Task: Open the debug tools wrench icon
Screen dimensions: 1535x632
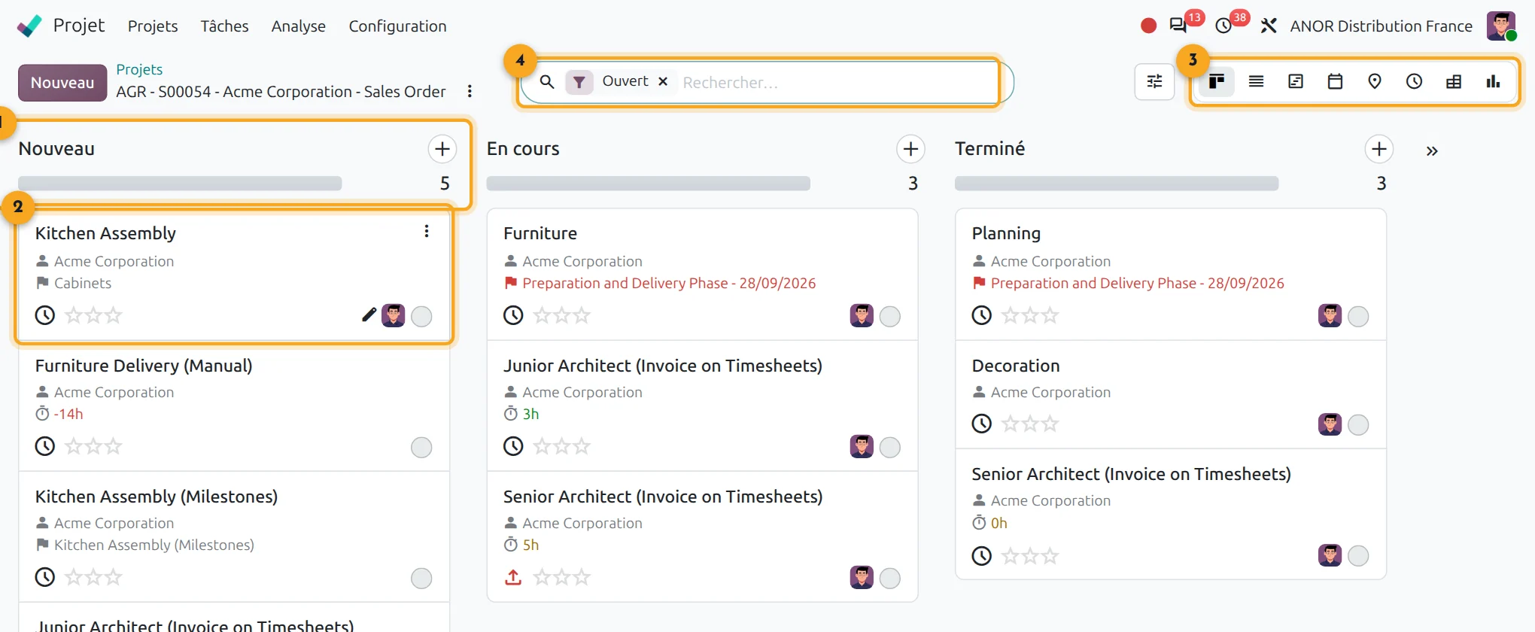Action: click(1269, 26)
